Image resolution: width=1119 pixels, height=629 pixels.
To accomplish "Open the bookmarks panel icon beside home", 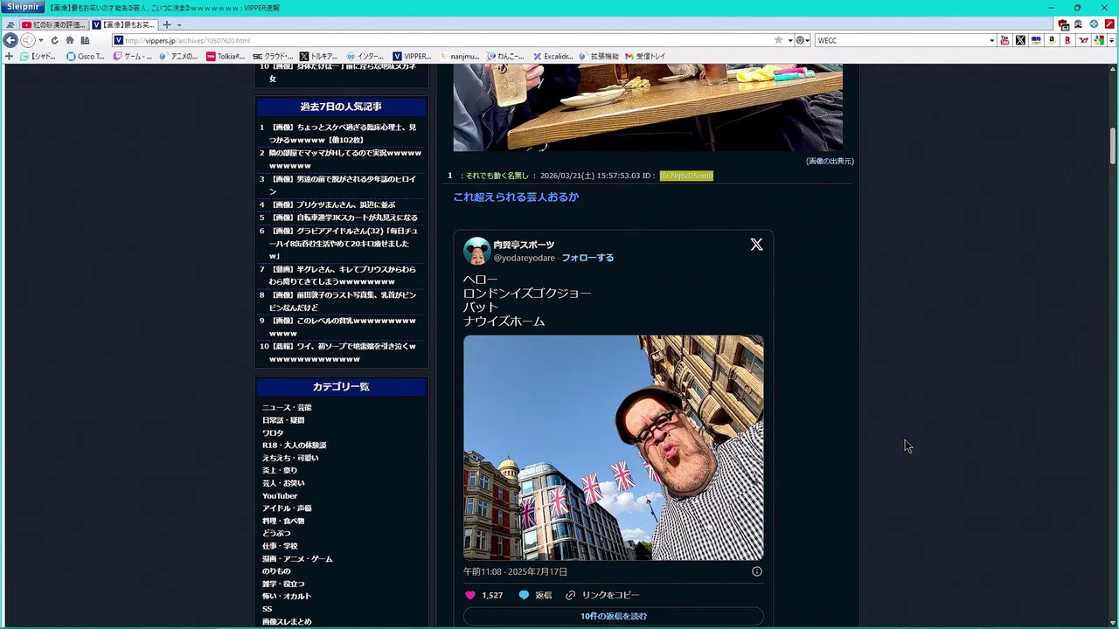I will [x=85, y=40].
